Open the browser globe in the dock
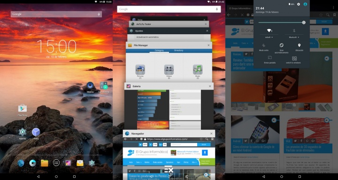Viewport: 338px width, 180px height. 21,163
